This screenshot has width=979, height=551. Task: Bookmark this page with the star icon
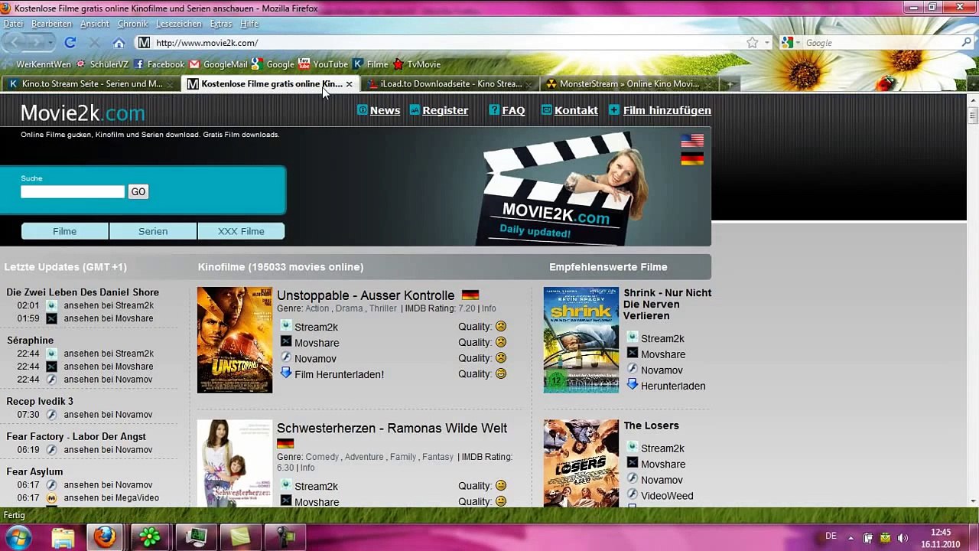(753, 43)
